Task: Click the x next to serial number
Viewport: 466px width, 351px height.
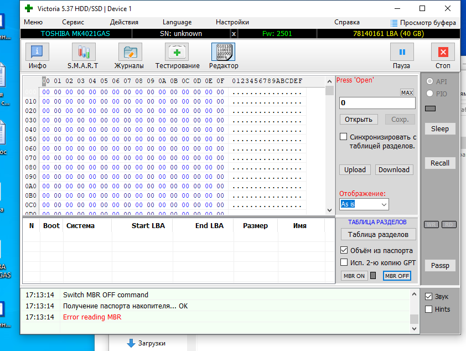Action: [234, 34]
